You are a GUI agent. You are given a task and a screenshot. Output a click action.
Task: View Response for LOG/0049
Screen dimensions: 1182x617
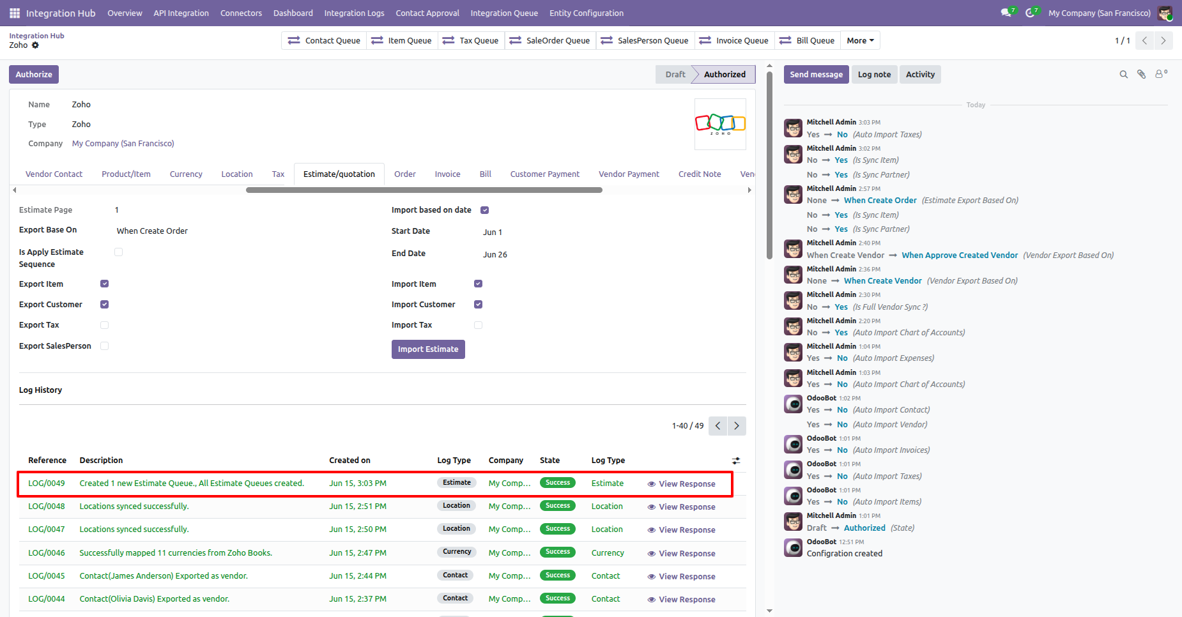click(681, 484)
